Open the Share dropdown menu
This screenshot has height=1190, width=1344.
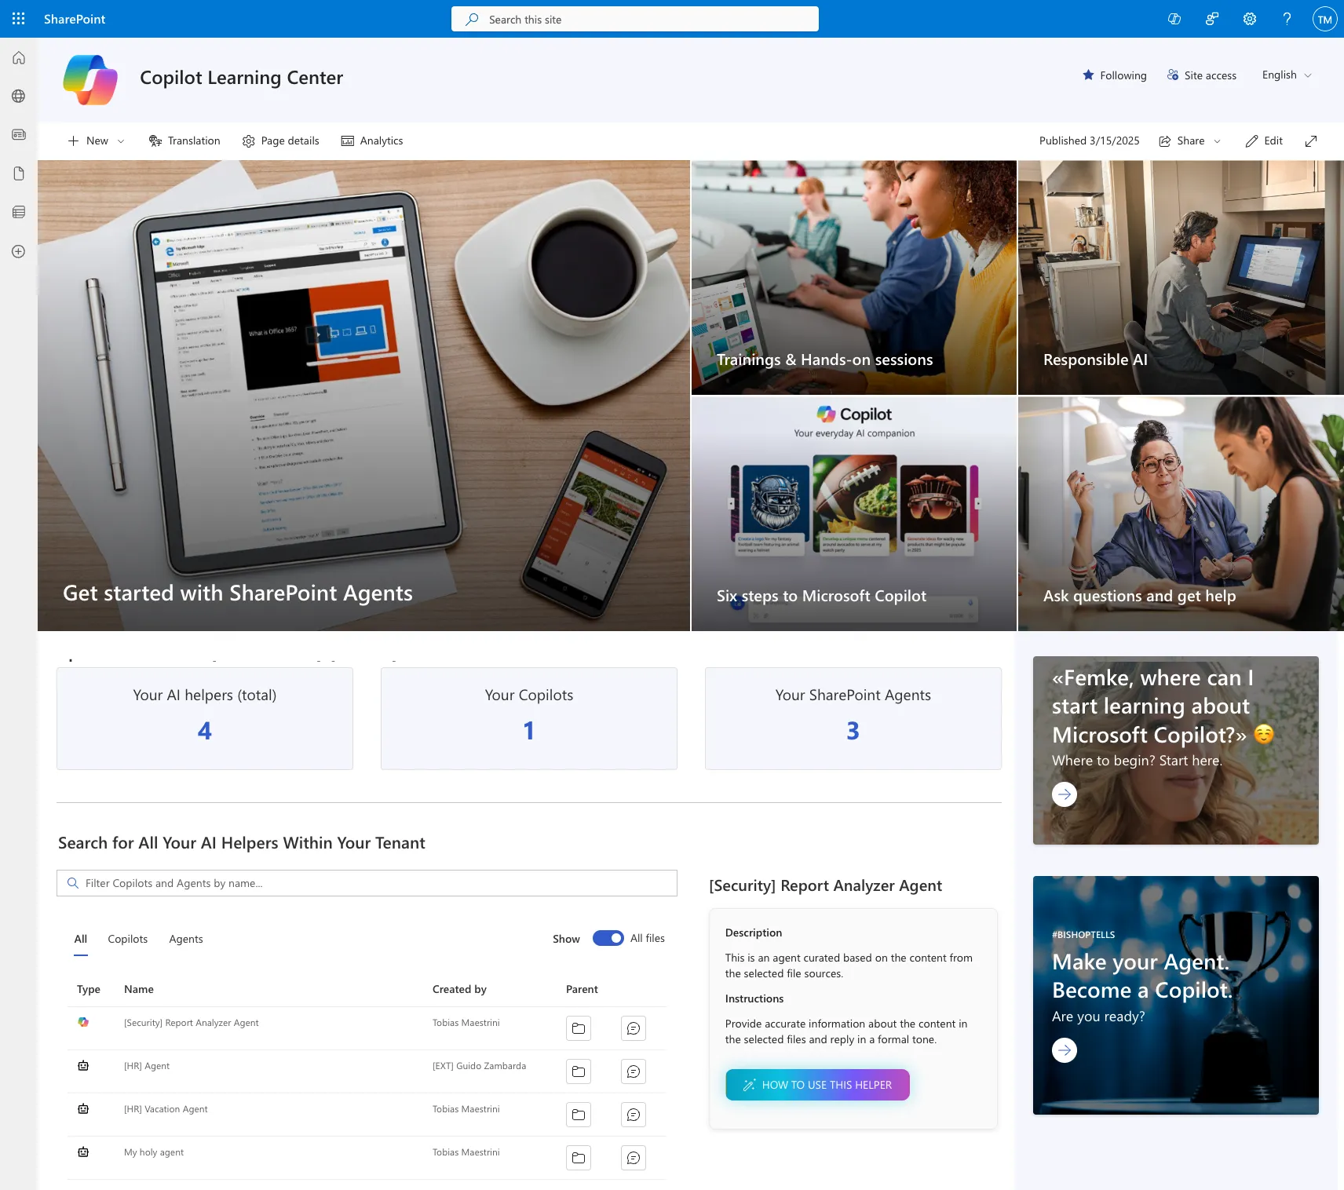[x=1190, y=141]
